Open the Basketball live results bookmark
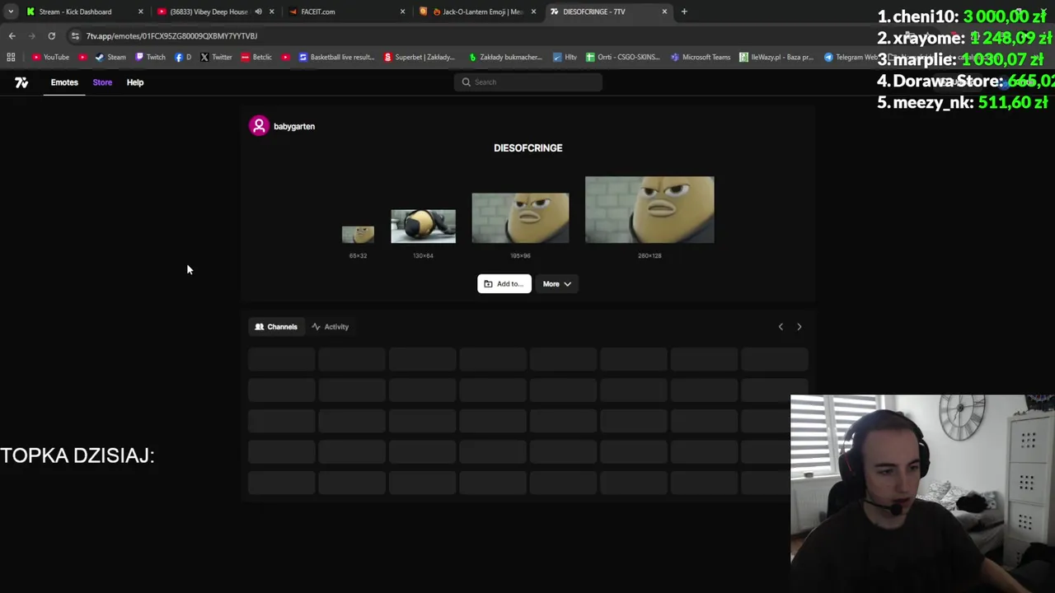Viewport: 1055px width, 593px height. click(x=336, y=57)
